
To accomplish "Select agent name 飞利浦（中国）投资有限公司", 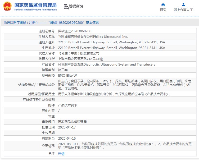I will tap(79, 53).
